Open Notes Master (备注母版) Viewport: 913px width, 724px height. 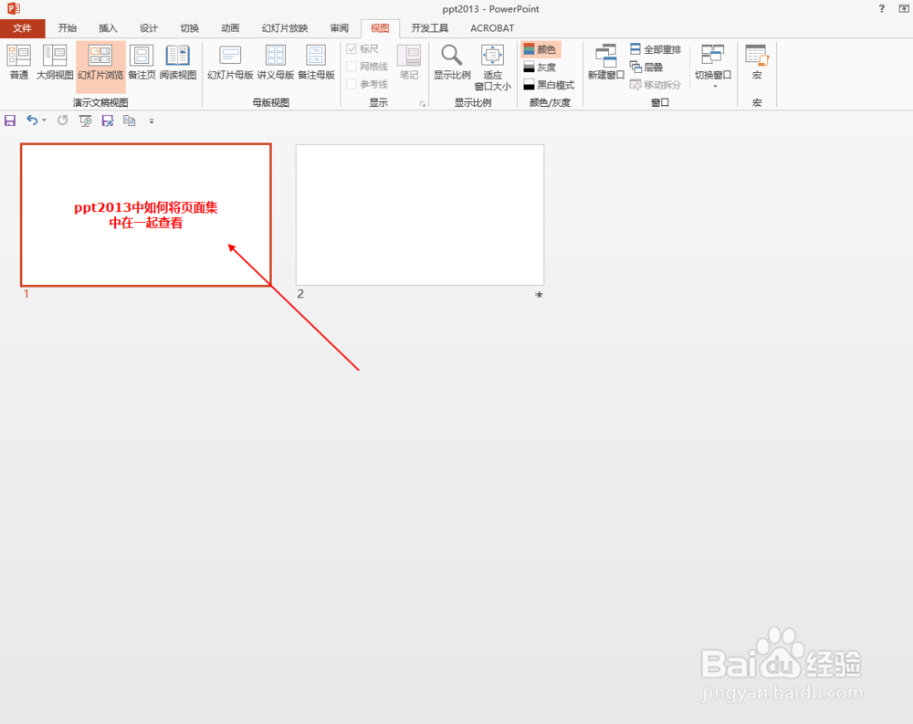316,62
